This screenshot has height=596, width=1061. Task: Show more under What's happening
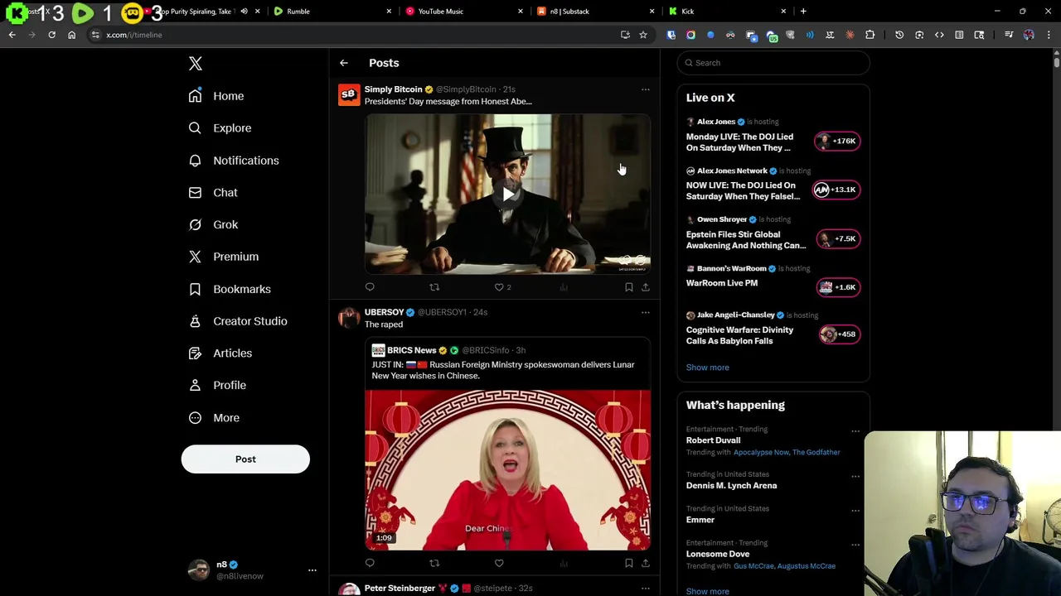[707, 591]
